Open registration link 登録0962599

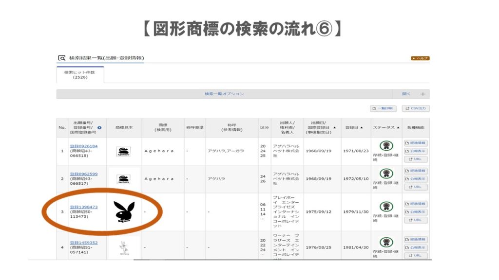84,174
